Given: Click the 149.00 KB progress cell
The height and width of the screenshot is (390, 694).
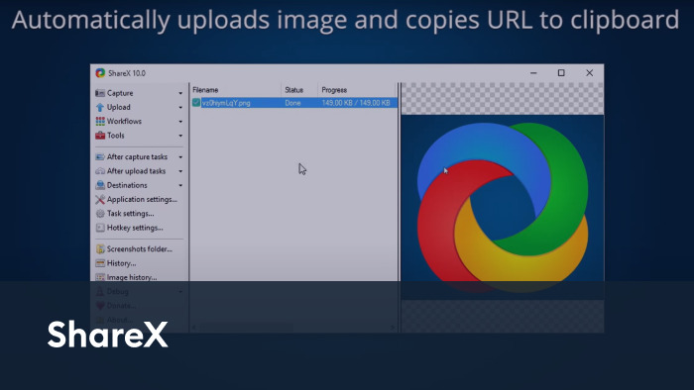Looking at the screenshot, I should tap(356, 103).
